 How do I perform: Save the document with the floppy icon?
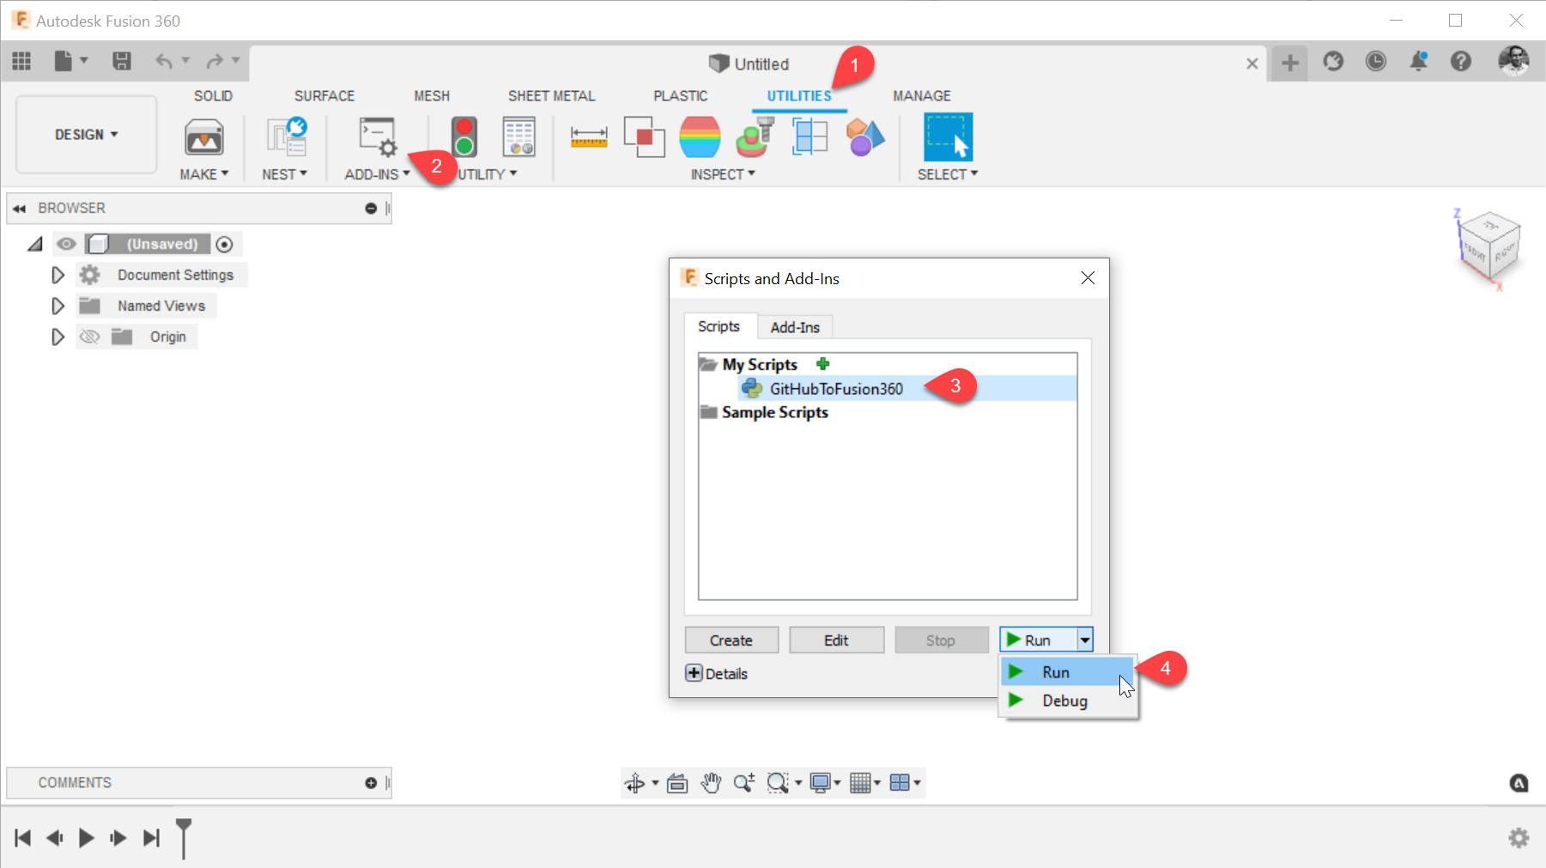tap(122, 61)
